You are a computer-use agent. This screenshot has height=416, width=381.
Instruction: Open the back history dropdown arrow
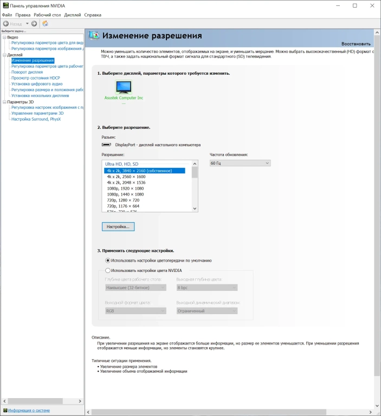(x=27, y=24)
